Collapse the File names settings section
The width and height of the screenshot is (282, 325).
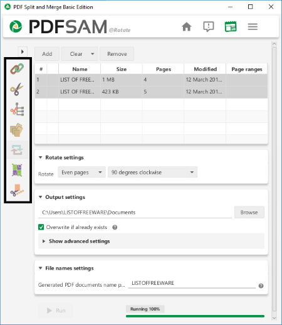41,268
